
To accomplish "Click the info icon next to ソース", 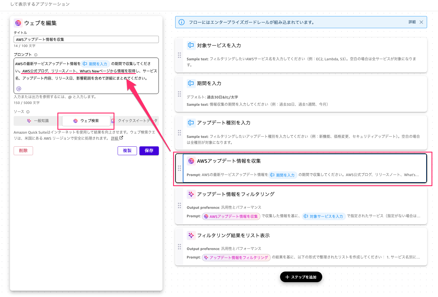I will coord(28,112).
